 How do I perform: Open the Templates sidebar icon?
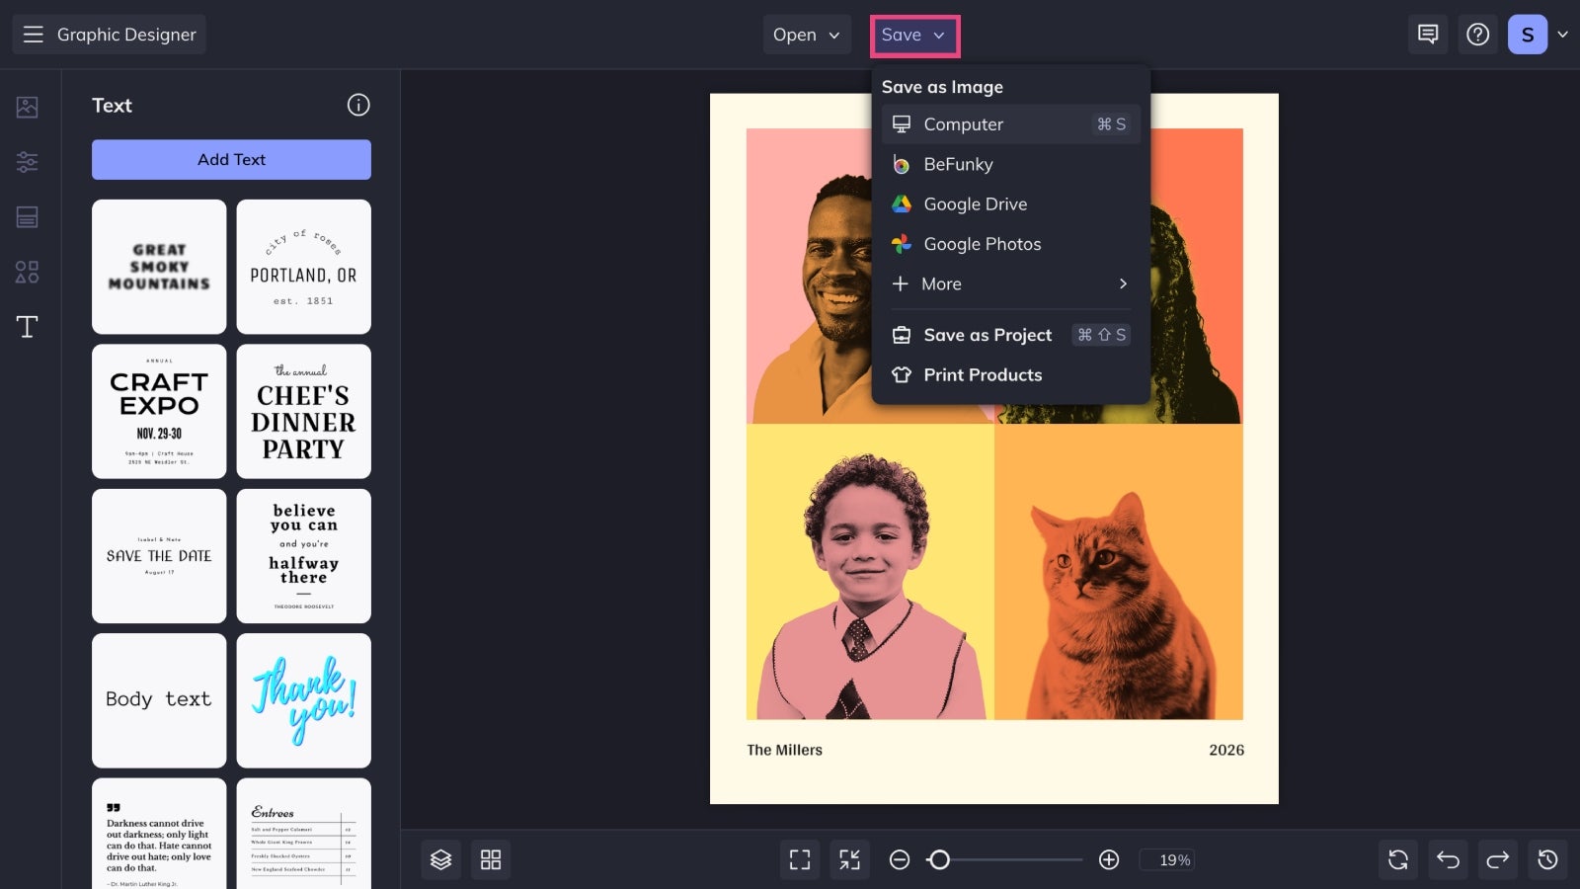[x=28, y=217]
